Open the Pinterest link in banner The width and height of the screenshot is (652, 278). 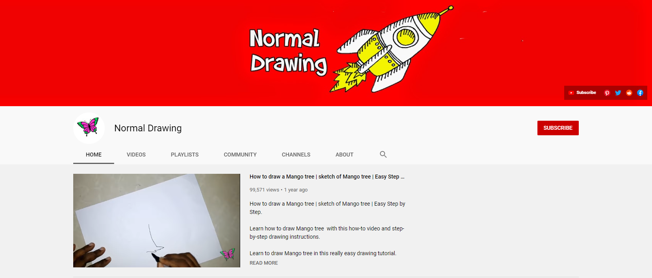(607, 93)
